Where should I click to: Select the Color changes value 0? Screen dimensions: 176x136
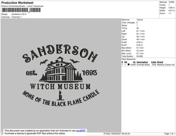137,23
